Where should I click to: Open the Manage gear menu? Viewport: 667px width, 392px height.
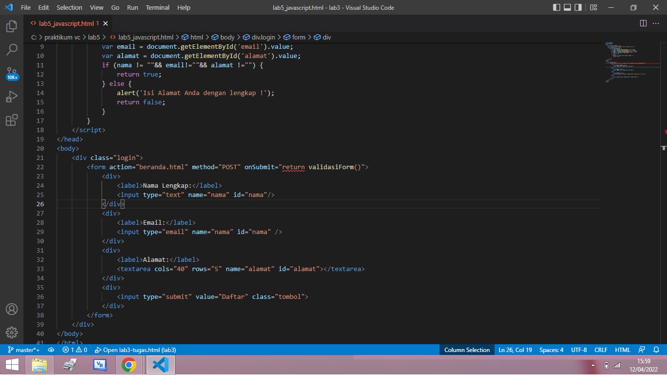click(x=12, y=333)
